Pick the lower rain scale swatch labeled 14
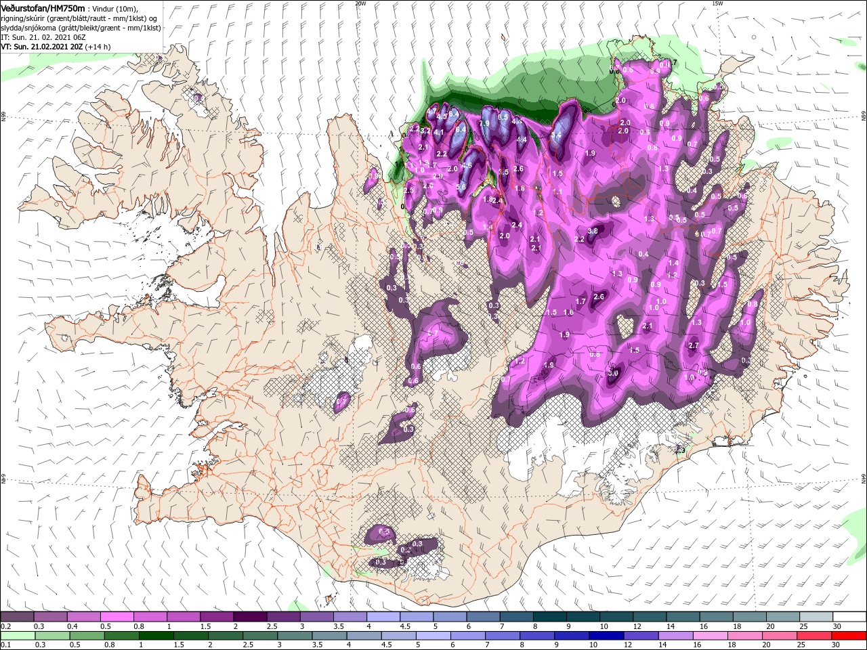The image size is (867, 650). 676,636
